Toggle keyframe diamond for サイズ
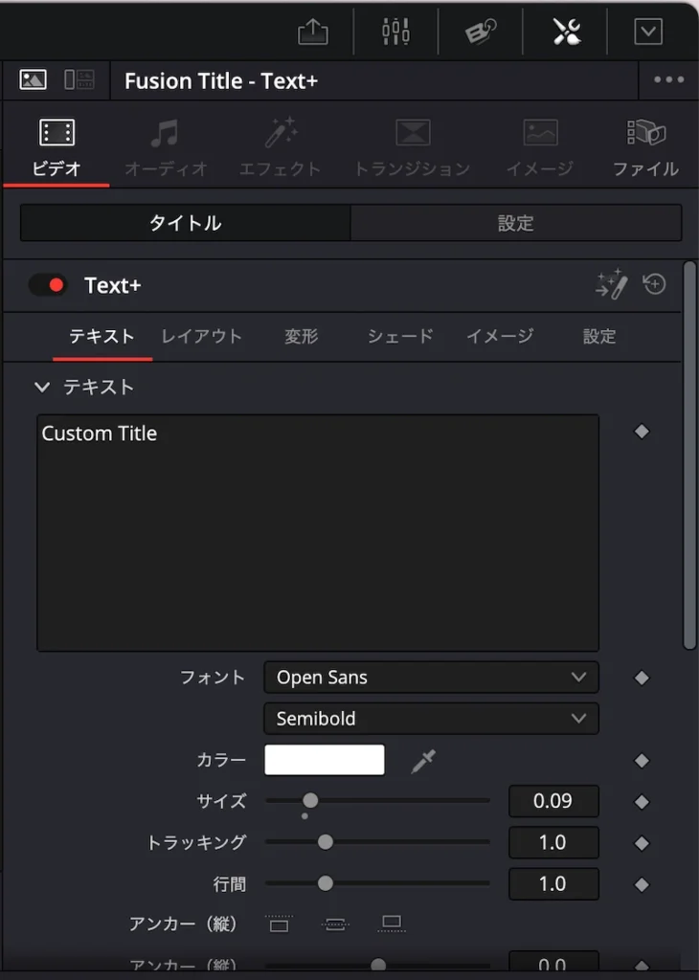Viewport: 699px width, 980px height. tap(642, 802)
